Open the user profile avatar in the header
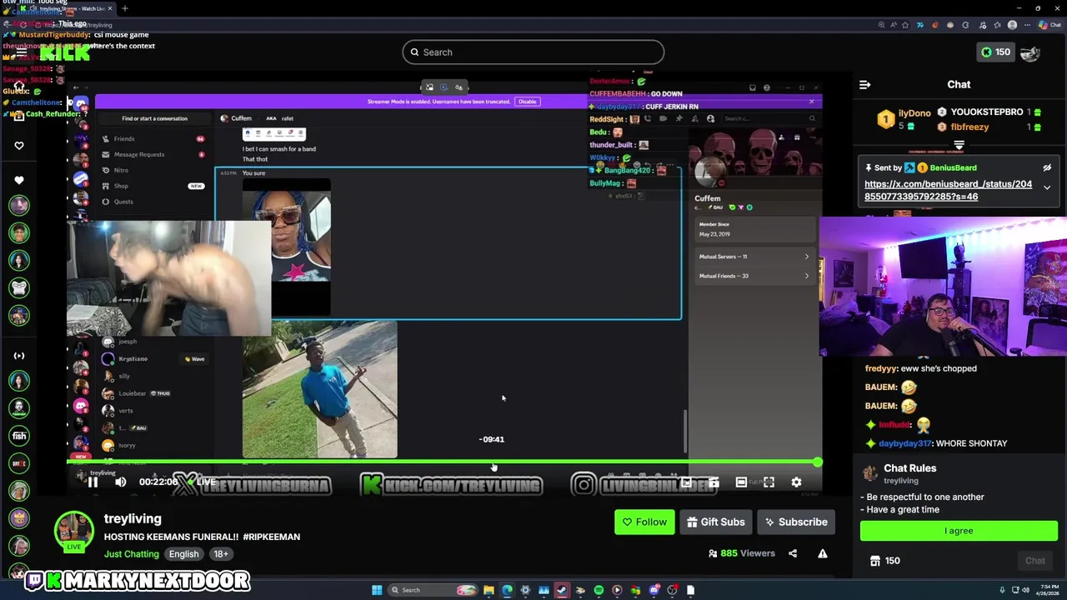This screenshot has height=600, width=1067. (x=1030, y=52)
